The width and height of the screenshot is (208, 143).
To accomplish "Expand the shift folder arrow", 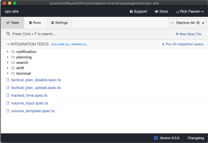I will pos(8,68).
